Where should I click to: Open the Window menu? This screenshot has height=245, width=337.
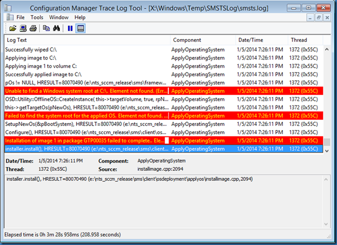59,17
